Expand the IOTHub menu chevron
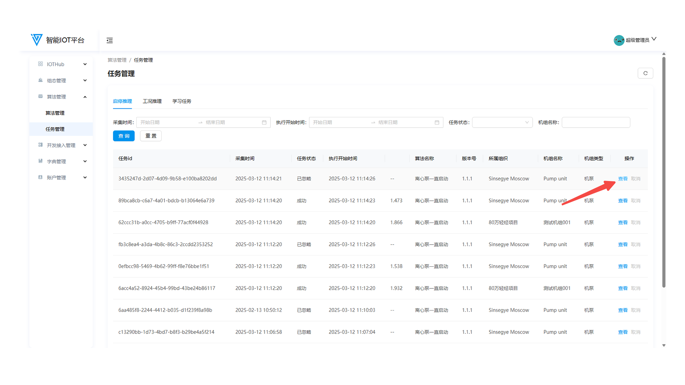 pos(85,64)
